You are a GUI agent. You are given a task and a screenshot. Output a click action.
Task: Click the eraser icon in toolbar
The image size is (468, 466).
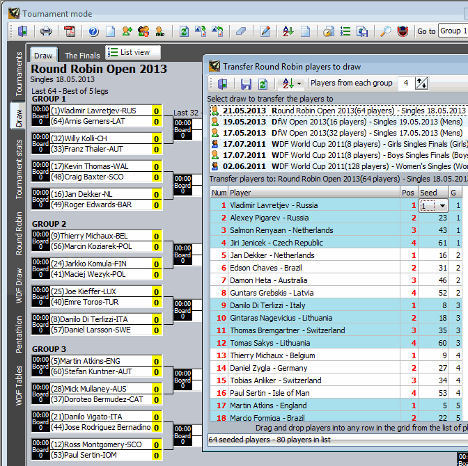point(241,31)
